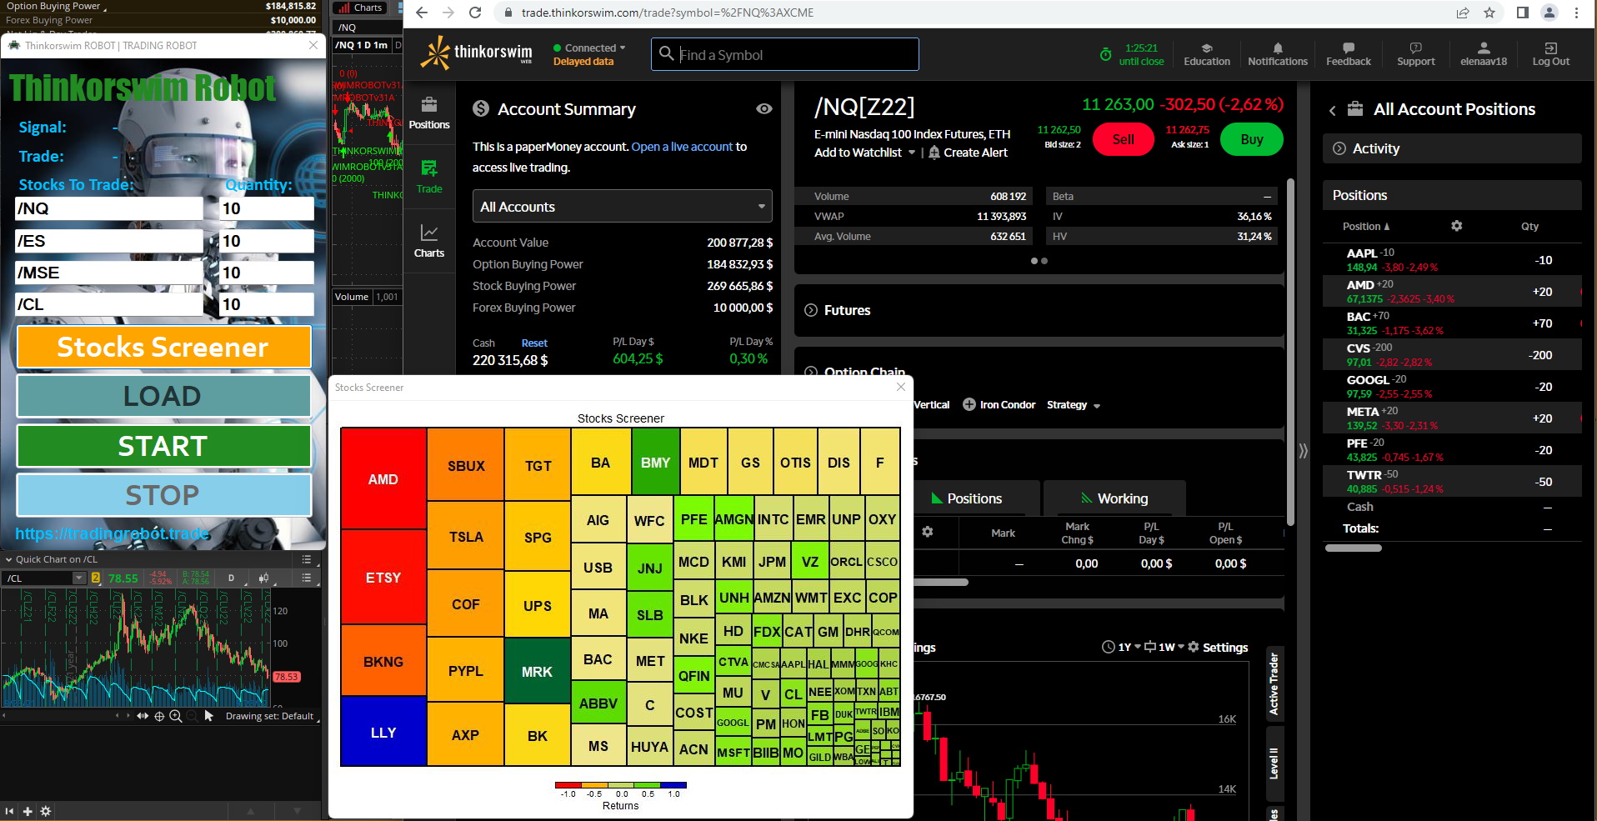Image resolution: width=1597 pixels, height=821 pixels.
Task: Switch to the Working tab
Action: (1114, 498)
